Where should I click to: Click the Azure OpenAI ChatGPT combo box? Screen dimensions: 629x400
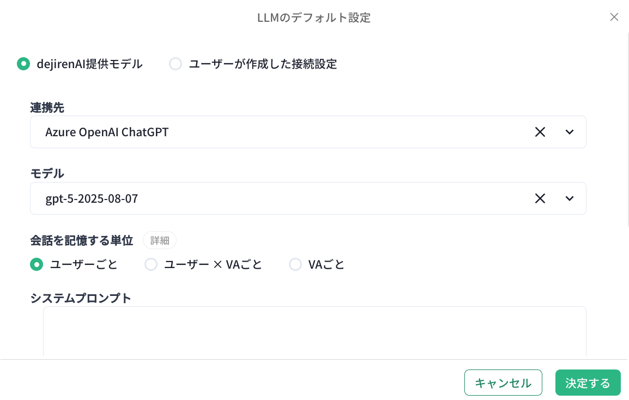tap(273, 132)
